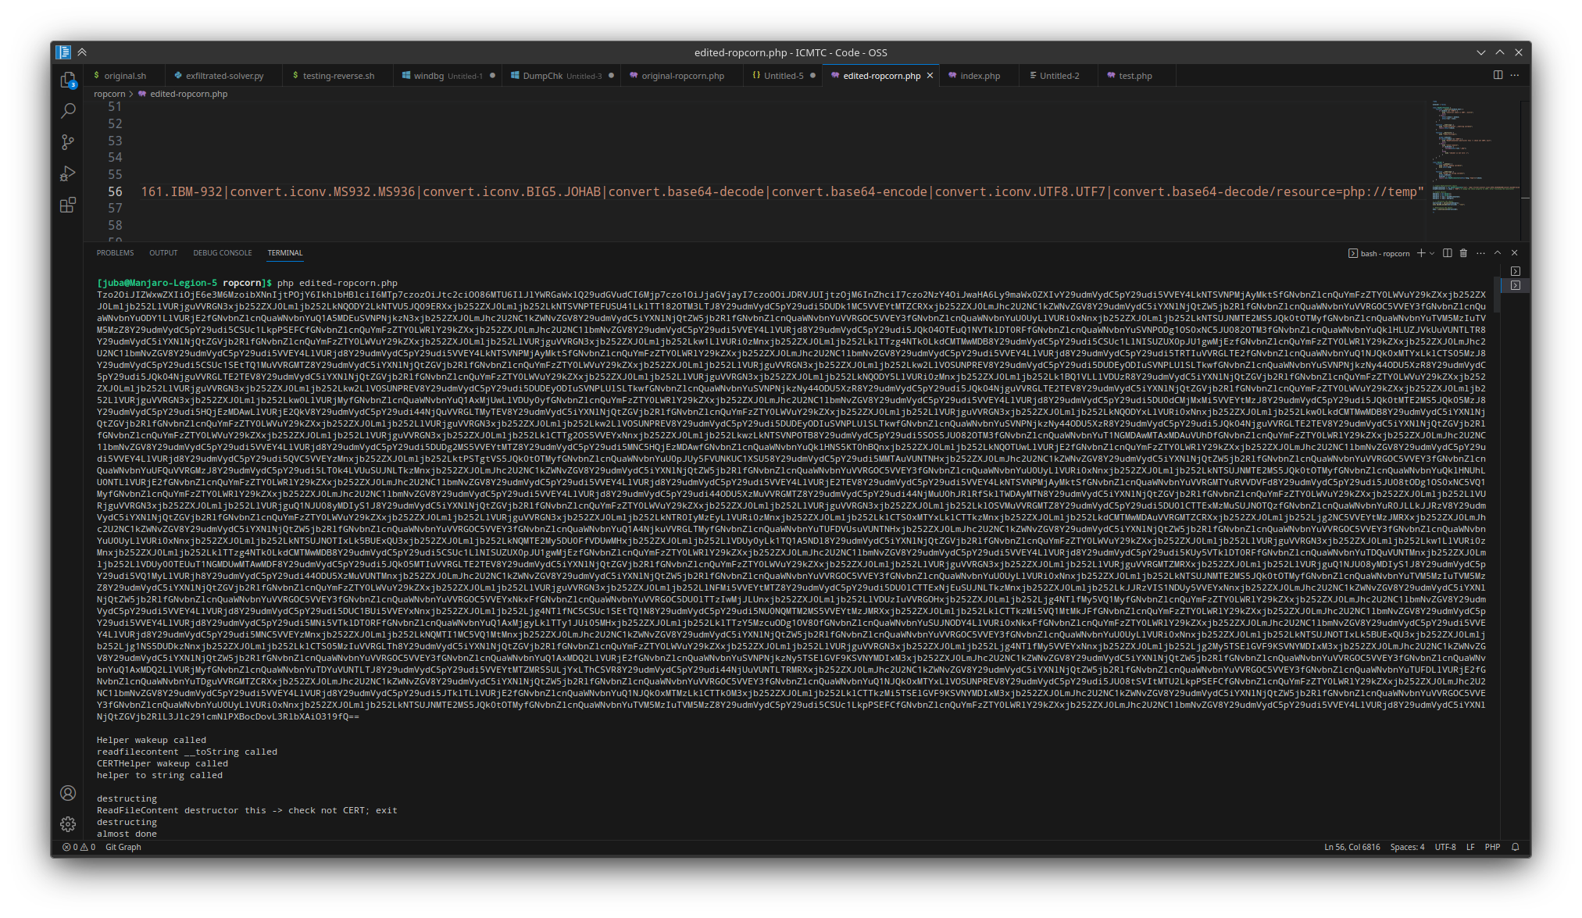Click the keep-above double chevron in title bar
1582x918 pixels.
pos(82,52)
